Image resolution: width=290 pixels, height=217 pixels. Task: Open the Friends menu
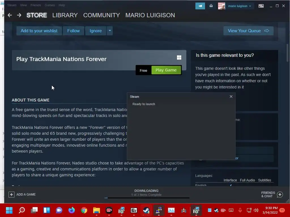point(36,5)
